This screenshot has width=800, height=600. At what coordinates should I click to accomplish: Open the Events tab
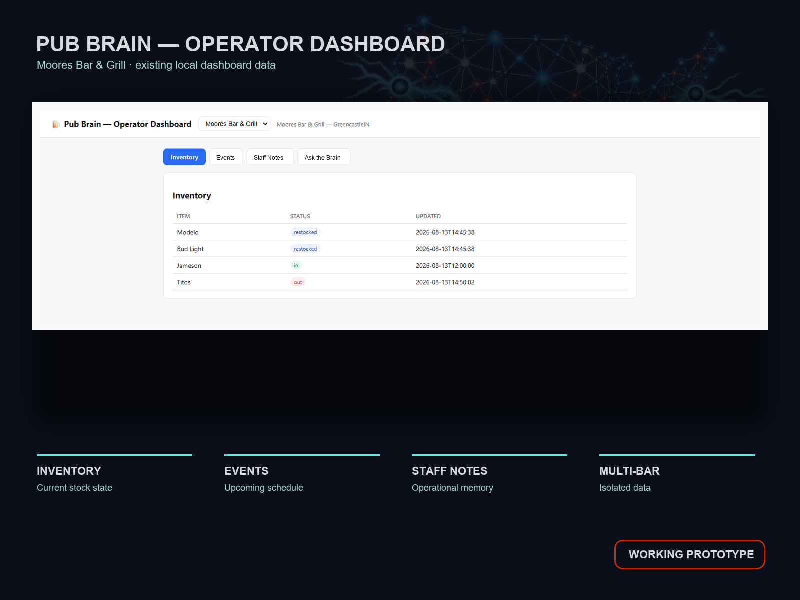[226, 157]
